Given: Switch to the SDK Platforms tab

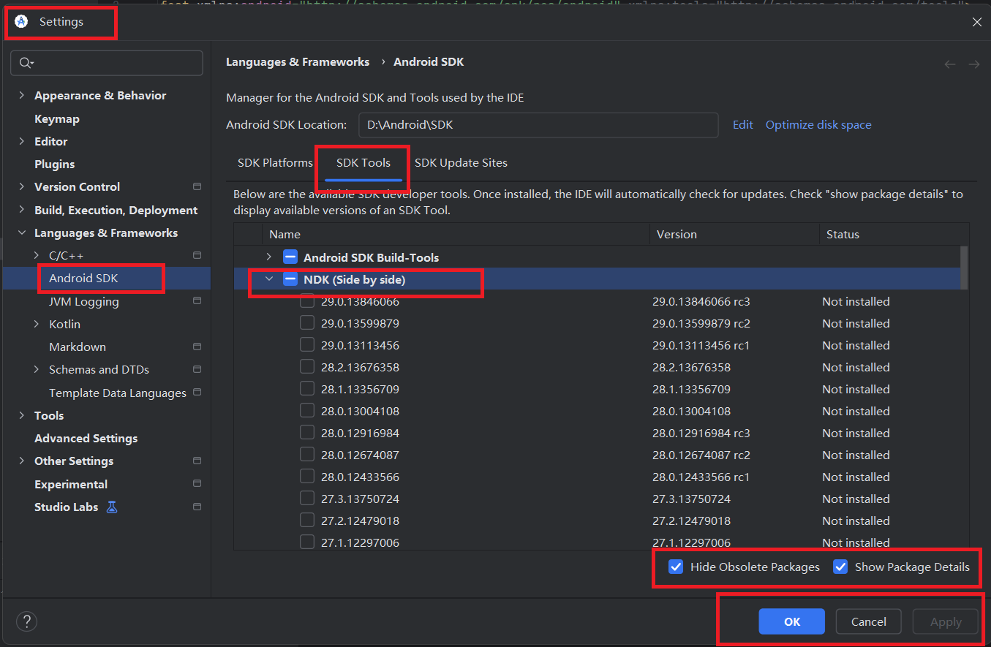Looking at the screenshot, I should coord(275,162).
